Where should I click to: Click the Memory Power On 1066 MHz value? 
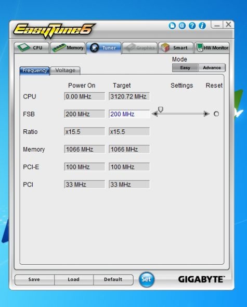point(84,149)
